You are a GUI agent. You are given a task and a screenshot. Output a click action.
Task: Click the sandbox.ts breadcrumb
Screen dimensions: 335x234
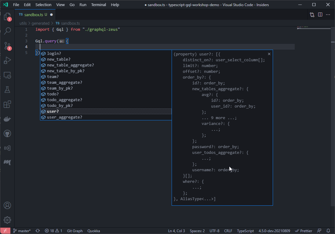[x=68, y=23]
